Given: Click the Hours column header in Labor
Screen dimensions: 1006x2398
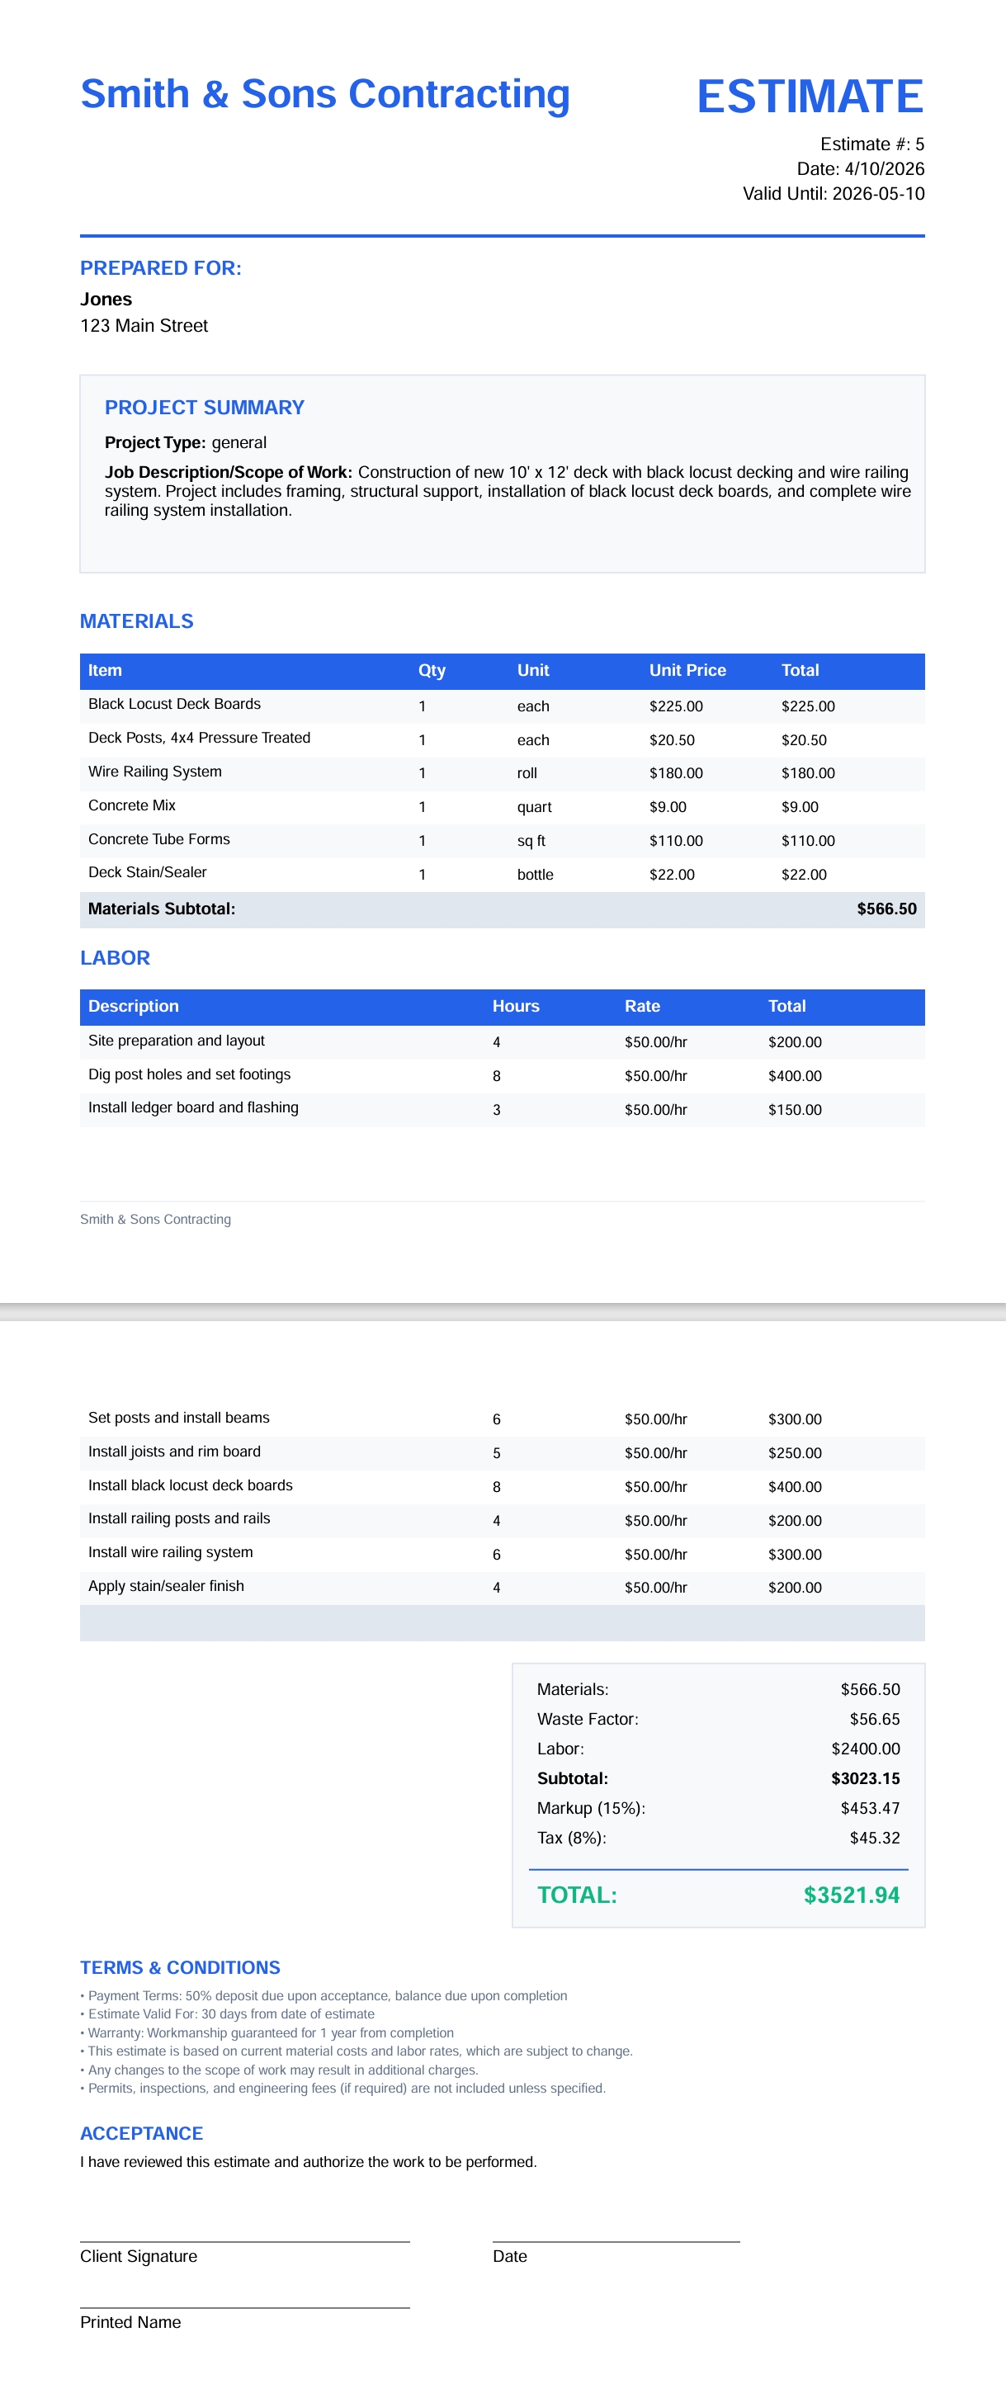Looking at the screenshot, I should (x=516, y=1006).
